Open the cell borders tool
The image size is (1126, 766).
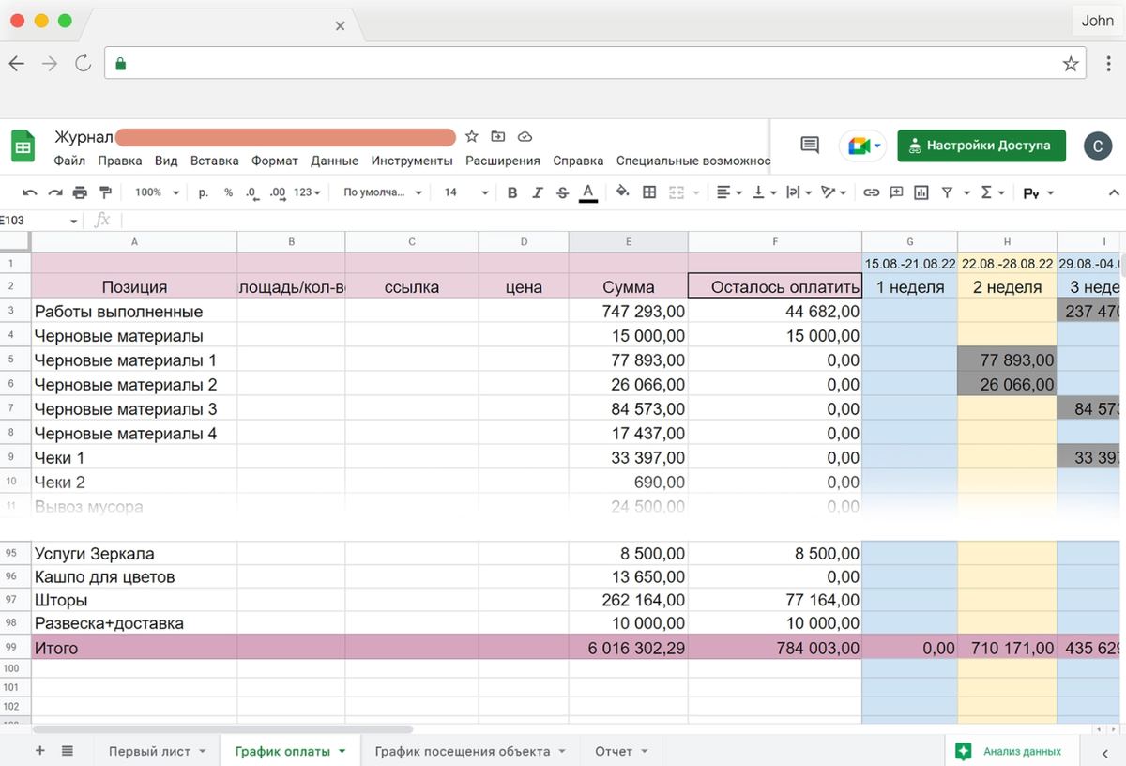click(x=649, y=192)
